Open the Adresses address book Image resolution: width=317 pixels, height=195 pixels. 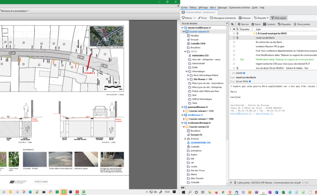[x=245, y=18]
